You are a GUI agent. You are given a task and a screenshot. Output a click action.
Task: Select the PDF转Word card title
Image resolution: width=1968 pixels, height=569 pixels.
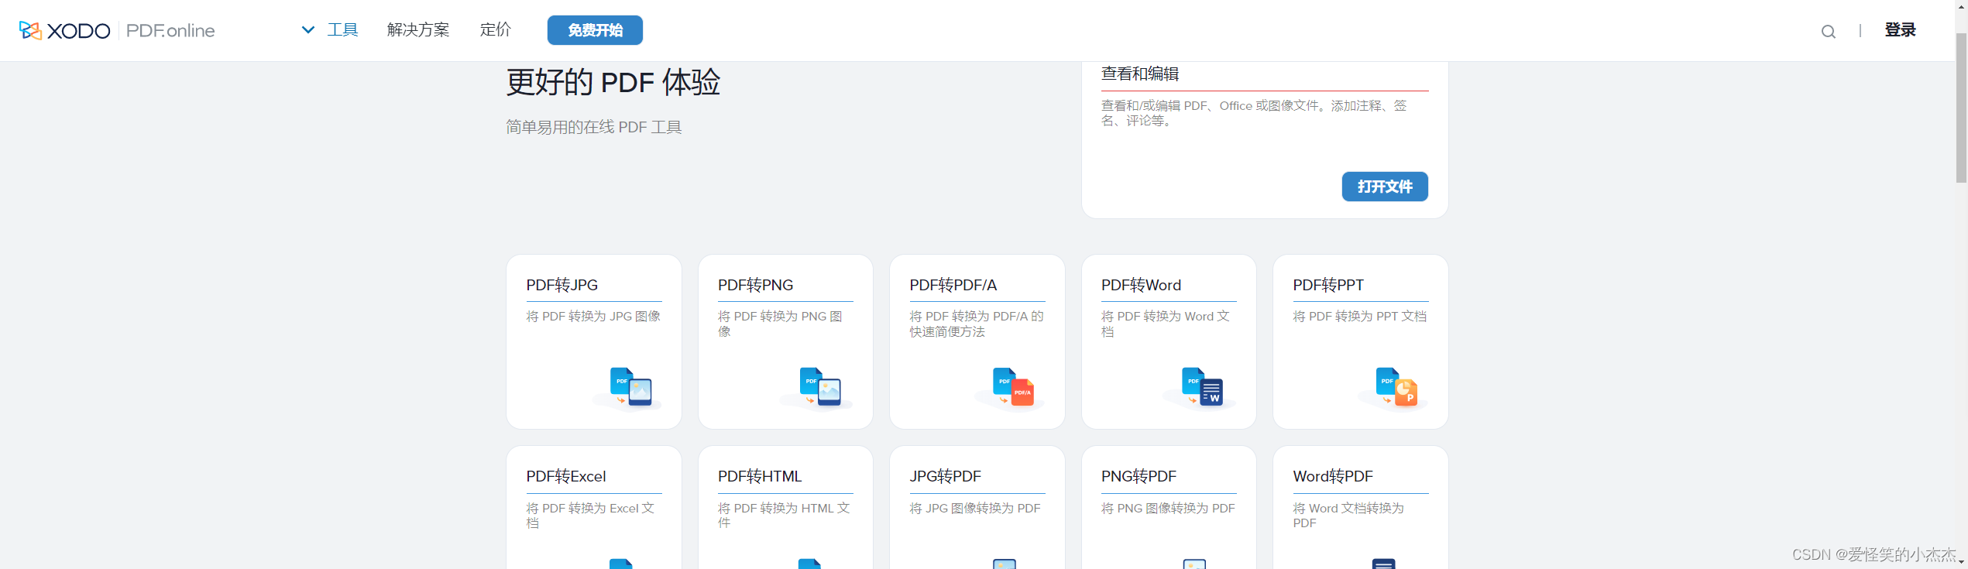pyautogui.click(x=1141, y=285)
